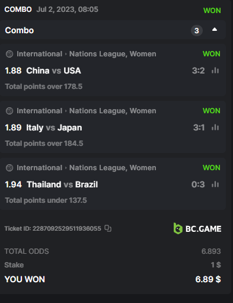Click the top WON status label
233x303 pixels.
pyautogui.click(x=212, y=11)
